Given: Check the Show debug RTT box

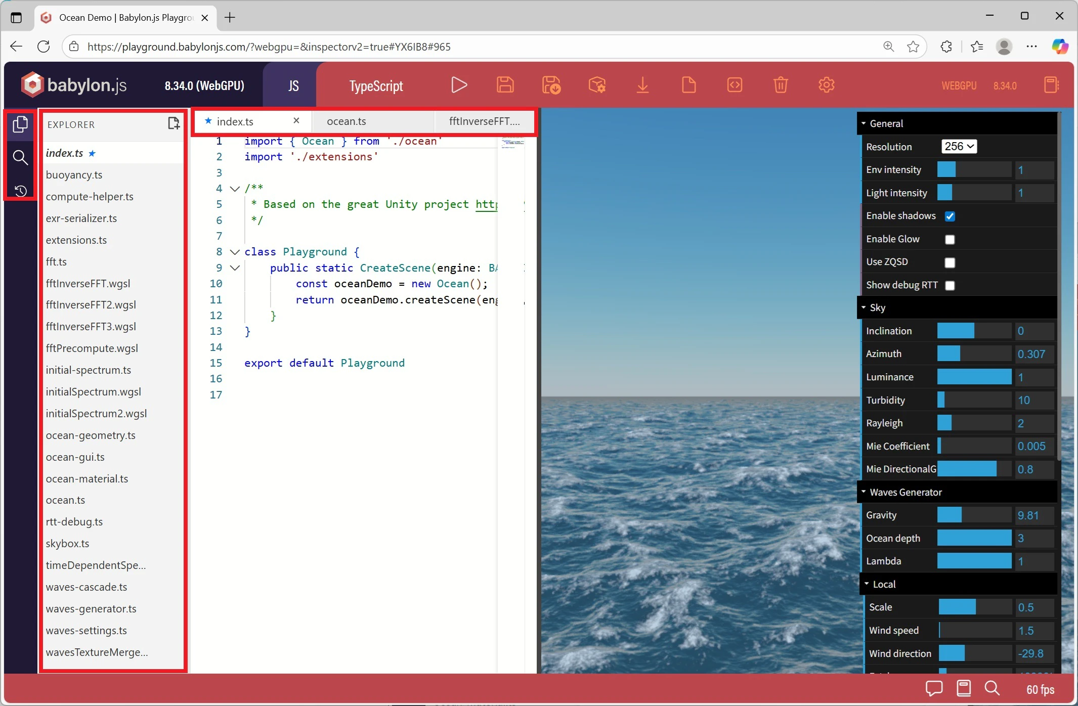Looking at the screenshot, I should point(950,286).
